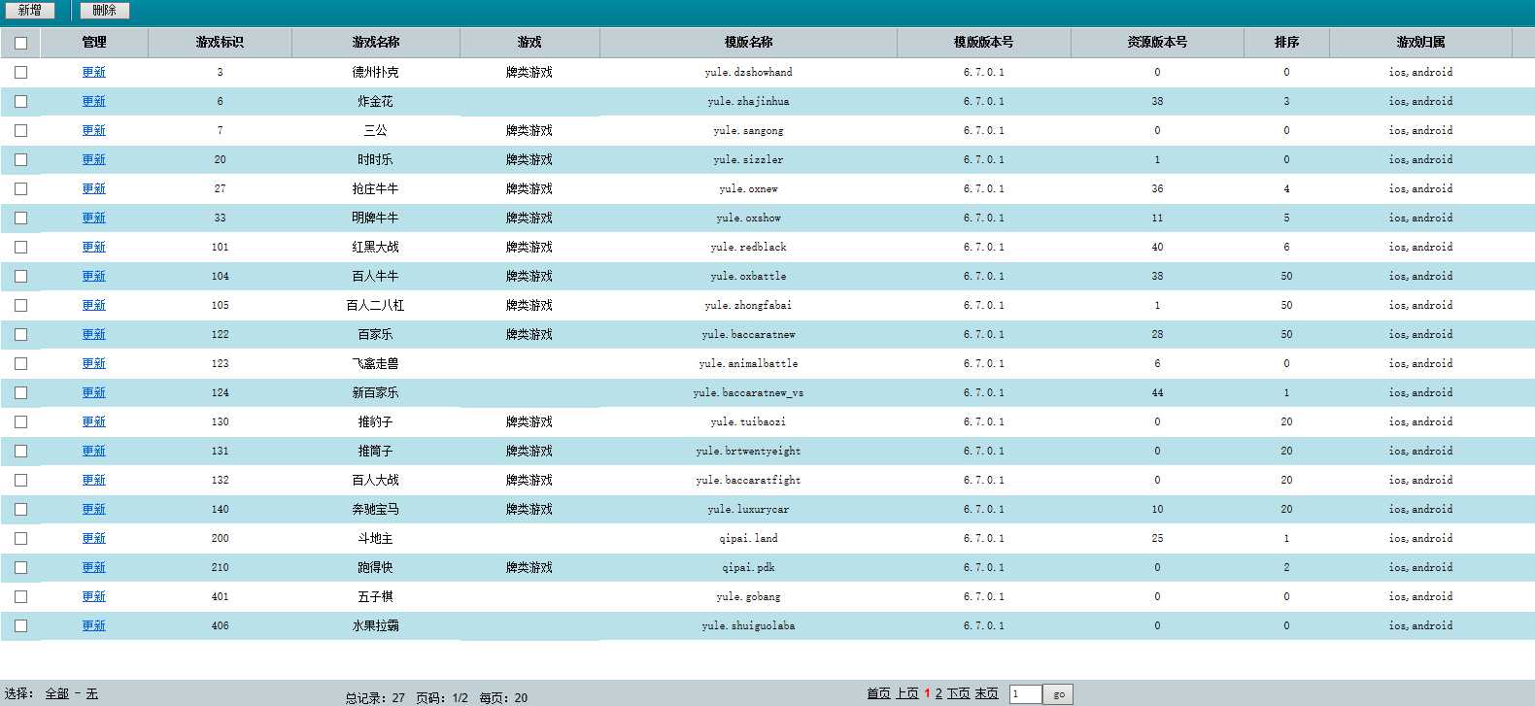Click template name yule.zhajinhua
1535x706 pixels.
(748, 101)
